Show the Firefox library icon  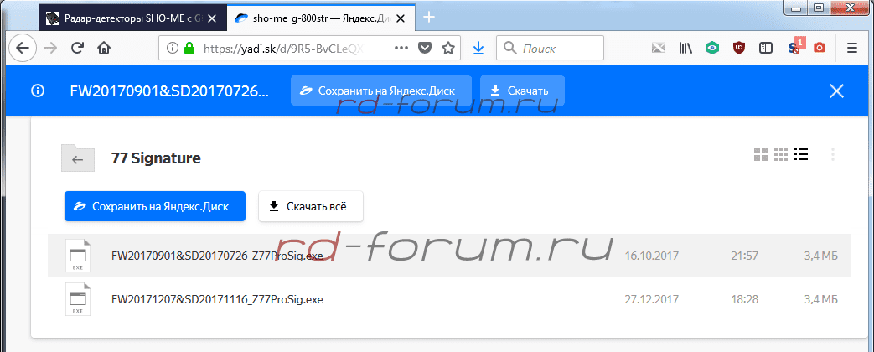tap(685, 49)
